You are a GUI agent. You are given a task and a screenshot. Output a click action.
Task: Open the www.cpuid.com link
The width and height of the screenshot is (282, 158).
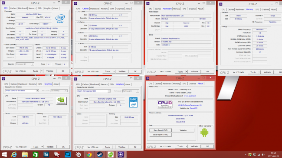[190, 96]
